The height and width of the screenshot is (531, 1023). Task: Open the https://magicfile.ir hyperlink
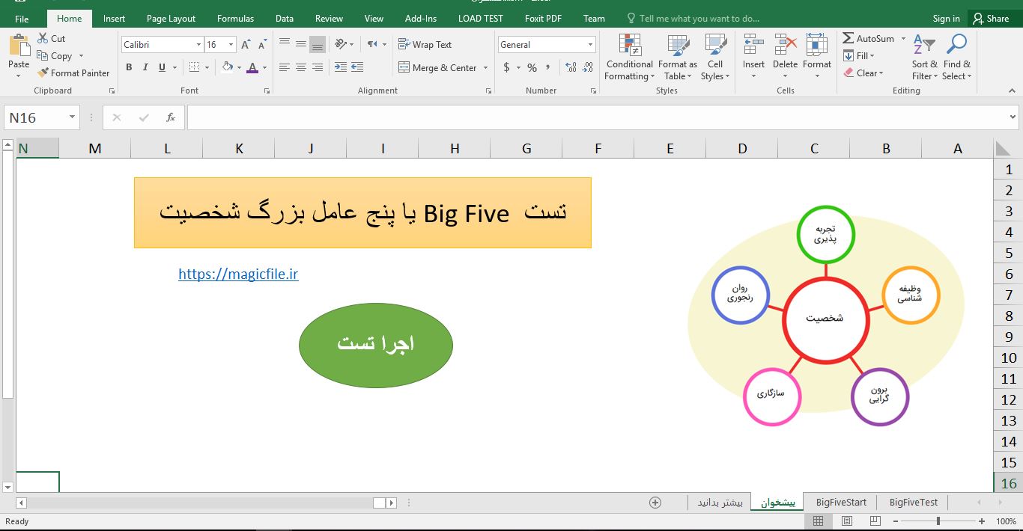(238, 274)
